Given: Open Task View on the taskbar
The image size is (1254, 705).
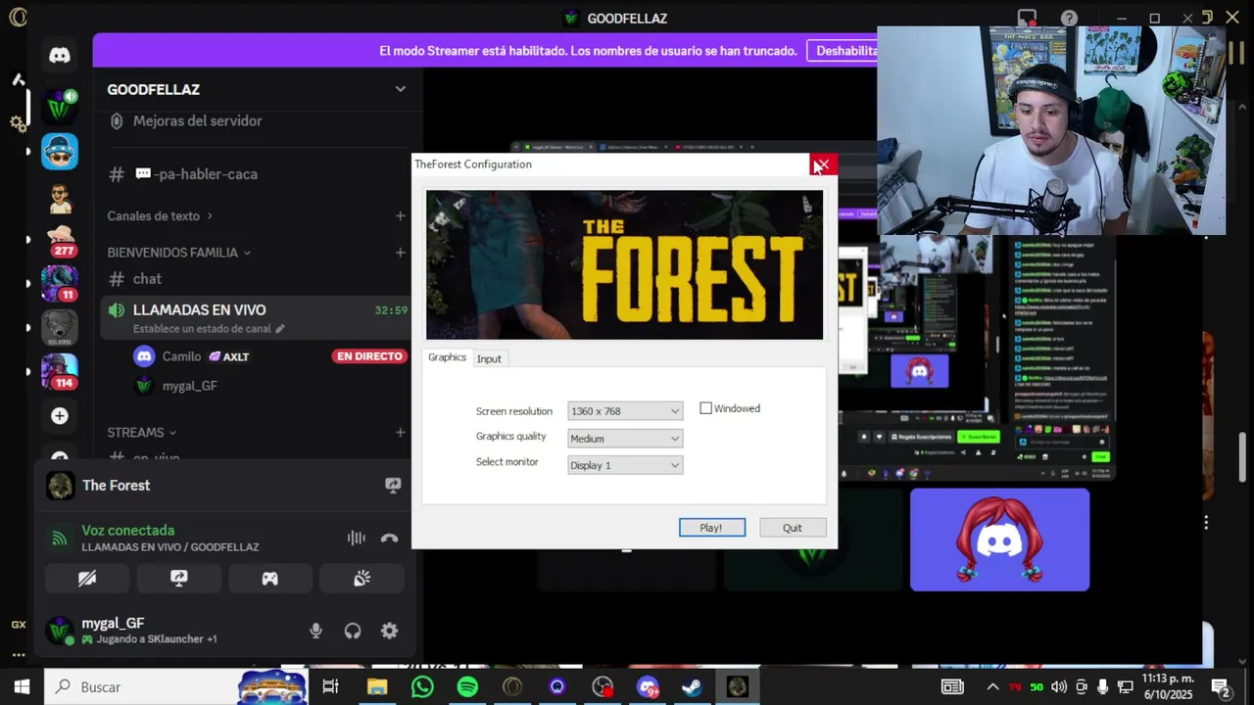Looking at the screenshot, I should (330, 687).
